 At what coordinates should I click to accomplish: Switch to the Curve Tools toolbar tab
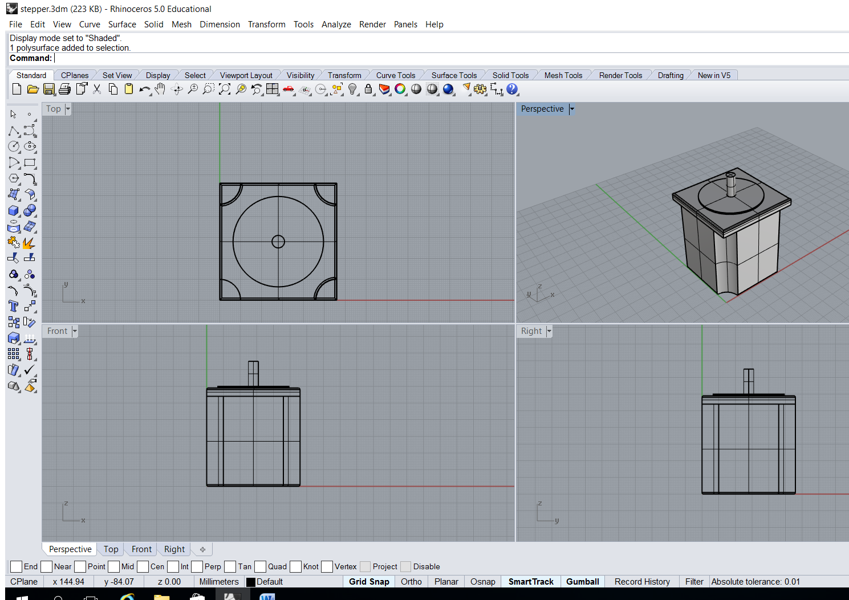(x=396, y=75)
